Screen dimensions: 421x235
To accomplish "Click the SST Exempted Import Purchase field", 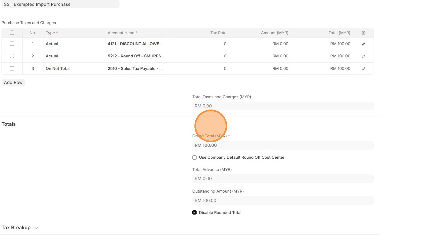I will point(60,4).
